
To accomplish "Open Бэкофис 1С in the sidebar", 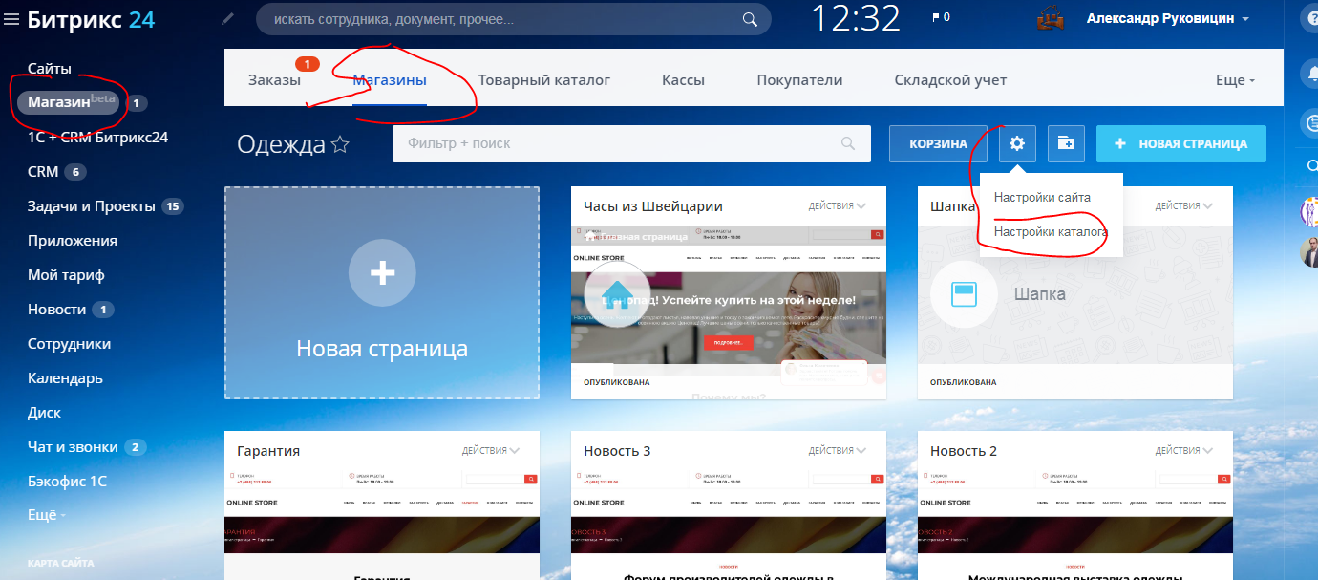I will pyautogui.click(x=67, y=482).
